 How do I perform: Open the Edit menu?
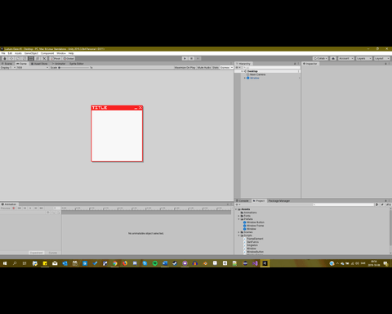pyautogui.click(x=10, y=53)
